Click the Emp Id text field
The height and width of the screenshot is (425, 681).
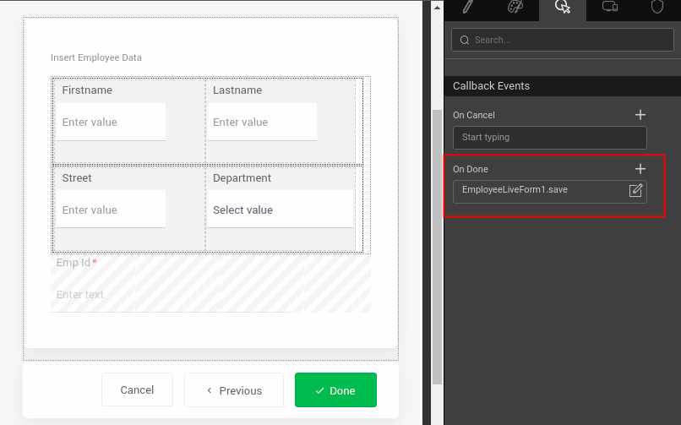[x=169, y=295]
